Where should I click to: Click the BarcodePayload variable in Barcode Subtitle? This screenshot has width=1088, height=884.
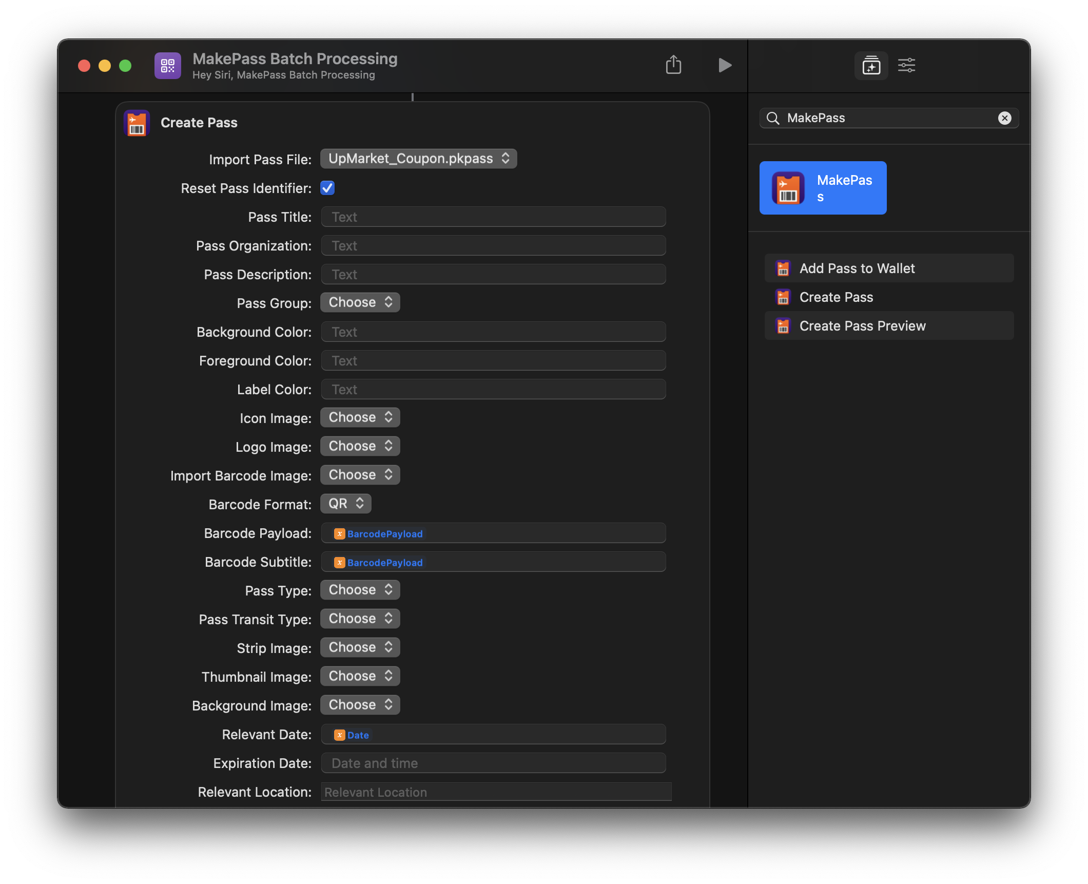(x=379, y=563)
